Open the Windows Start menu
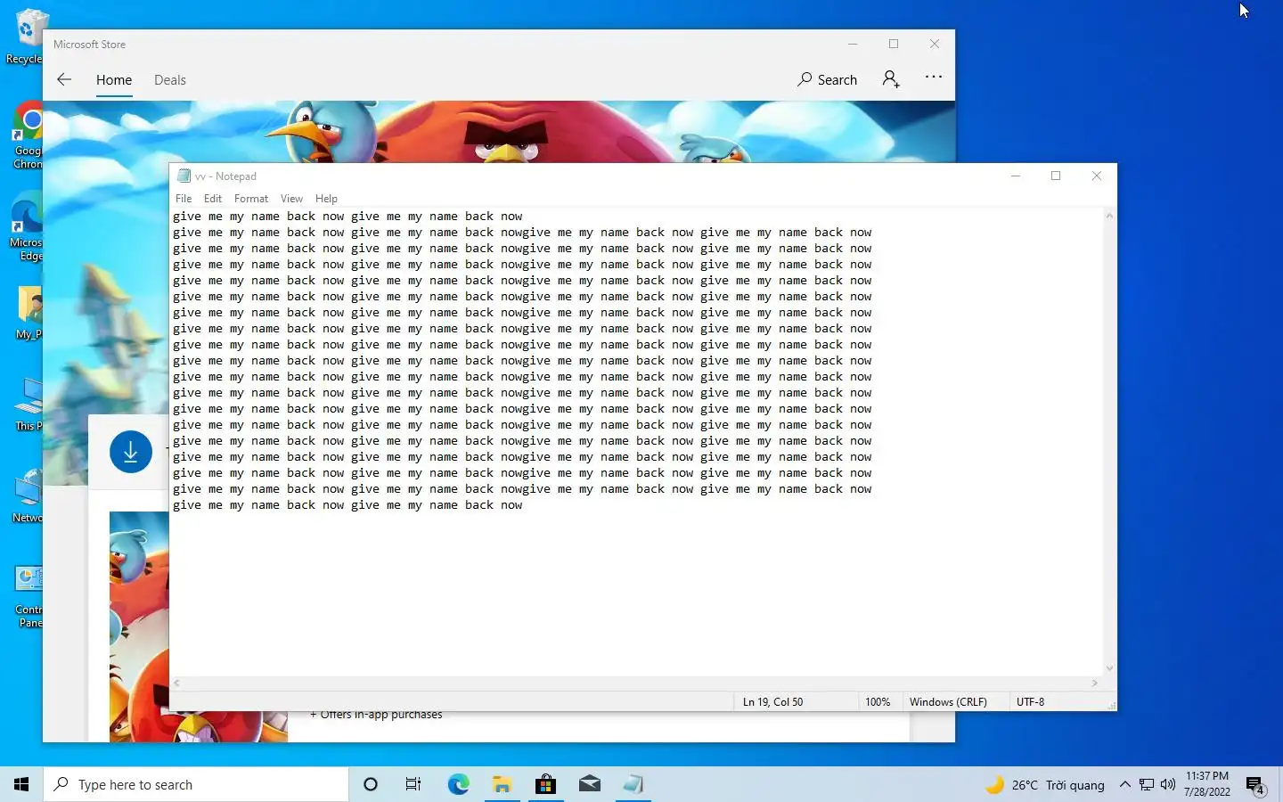Viewport: 1283px width, 802px height. point(21,784)
